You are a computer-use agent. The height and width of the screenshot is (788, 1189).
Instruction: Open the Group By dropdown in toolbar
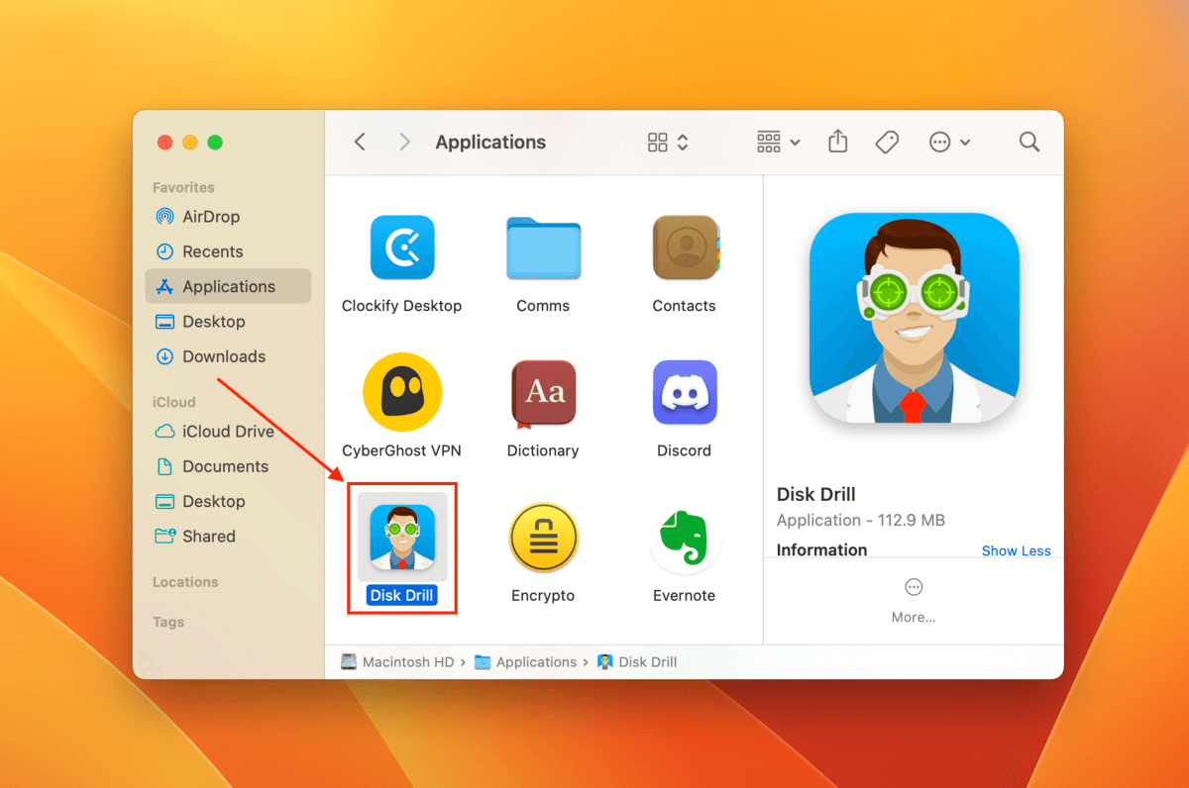point(778,143)
